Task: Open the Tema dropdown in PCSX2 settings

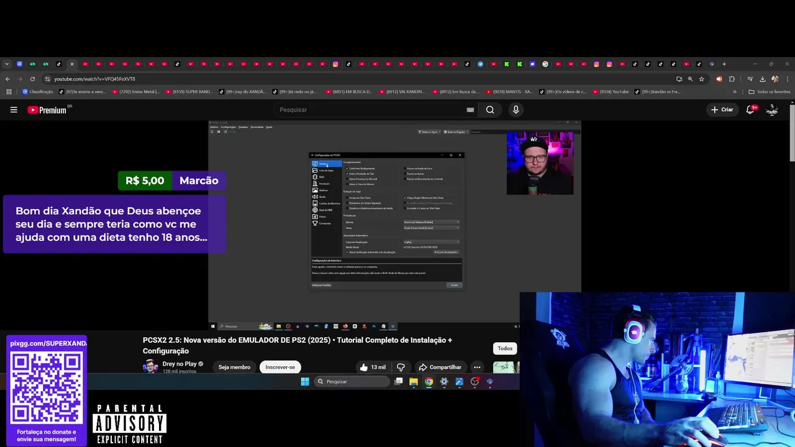Action: coord(431,228)
